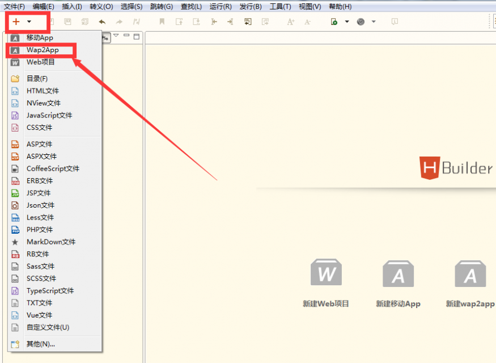The width and height of the screenshot is (496, 363).
Task: Maximize the project explorer panel
Action: (137, 37)
